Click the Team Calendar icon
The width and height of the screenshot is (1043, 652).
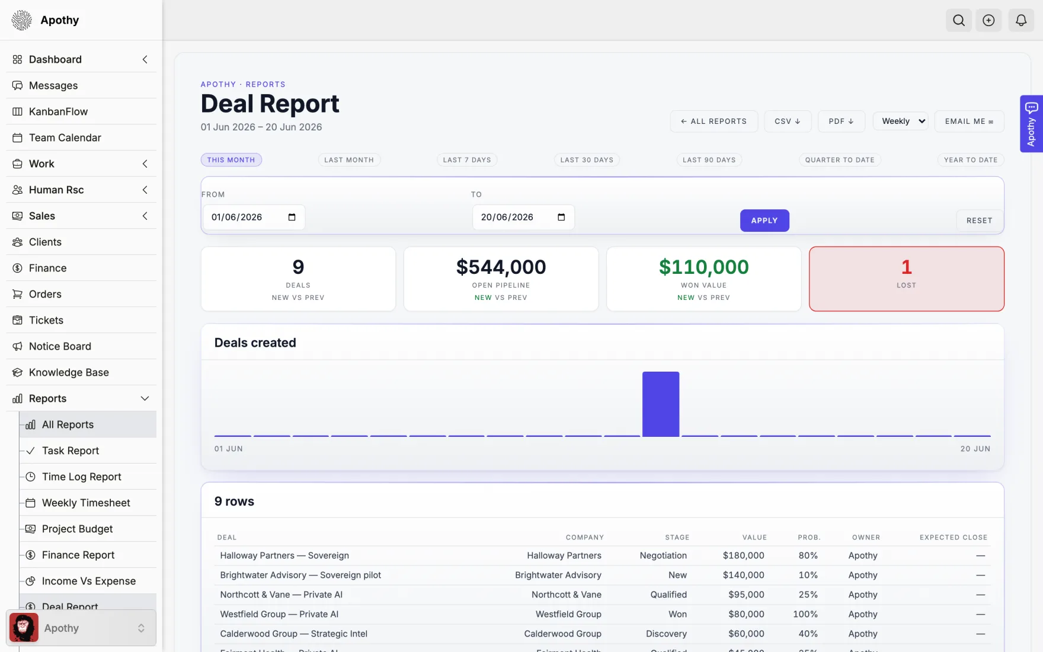17,138
